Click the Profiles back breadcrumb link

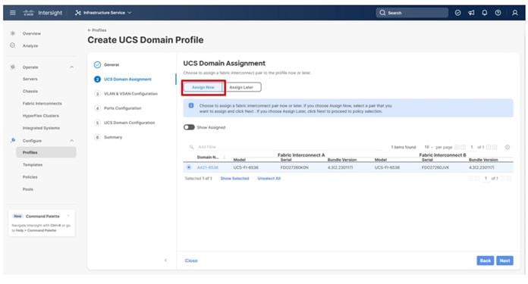pos(97,30)
